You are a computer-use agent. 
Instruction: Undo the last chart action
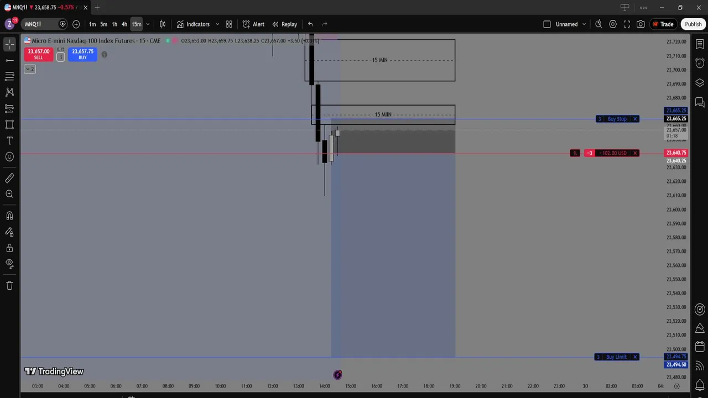tap(310, 24)
